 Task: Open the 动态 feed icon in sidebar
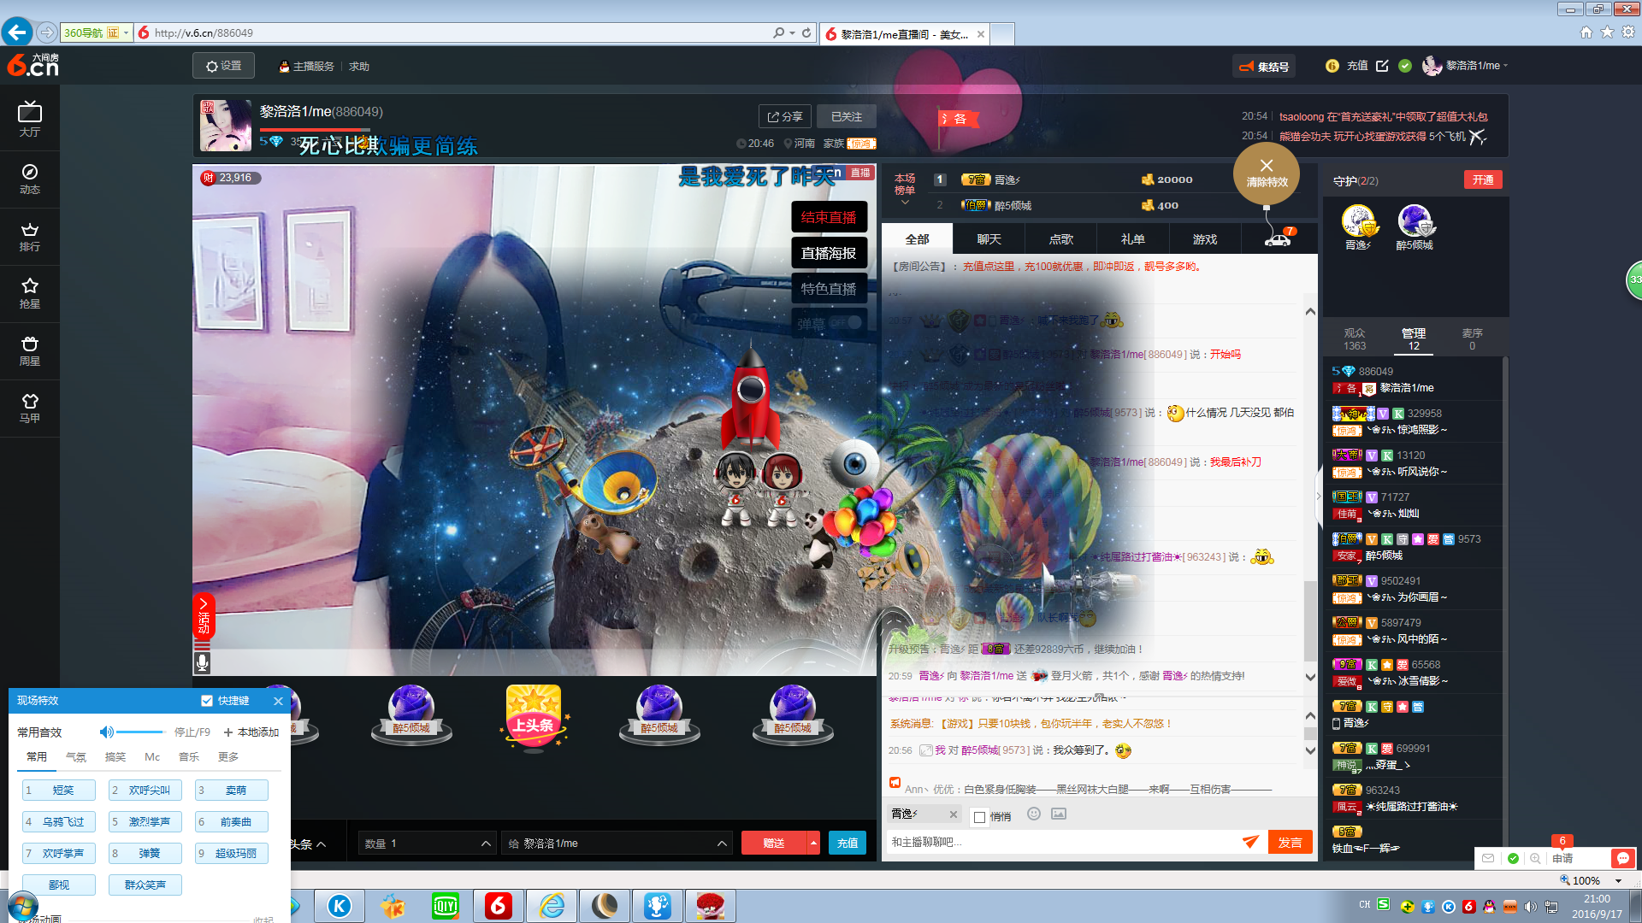(x=30, y=179)
